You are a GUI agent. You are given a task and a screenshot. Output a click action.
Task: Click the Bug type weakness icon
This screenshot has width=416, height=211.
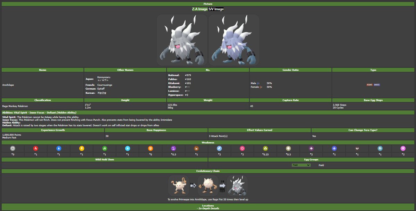[265, 149]
